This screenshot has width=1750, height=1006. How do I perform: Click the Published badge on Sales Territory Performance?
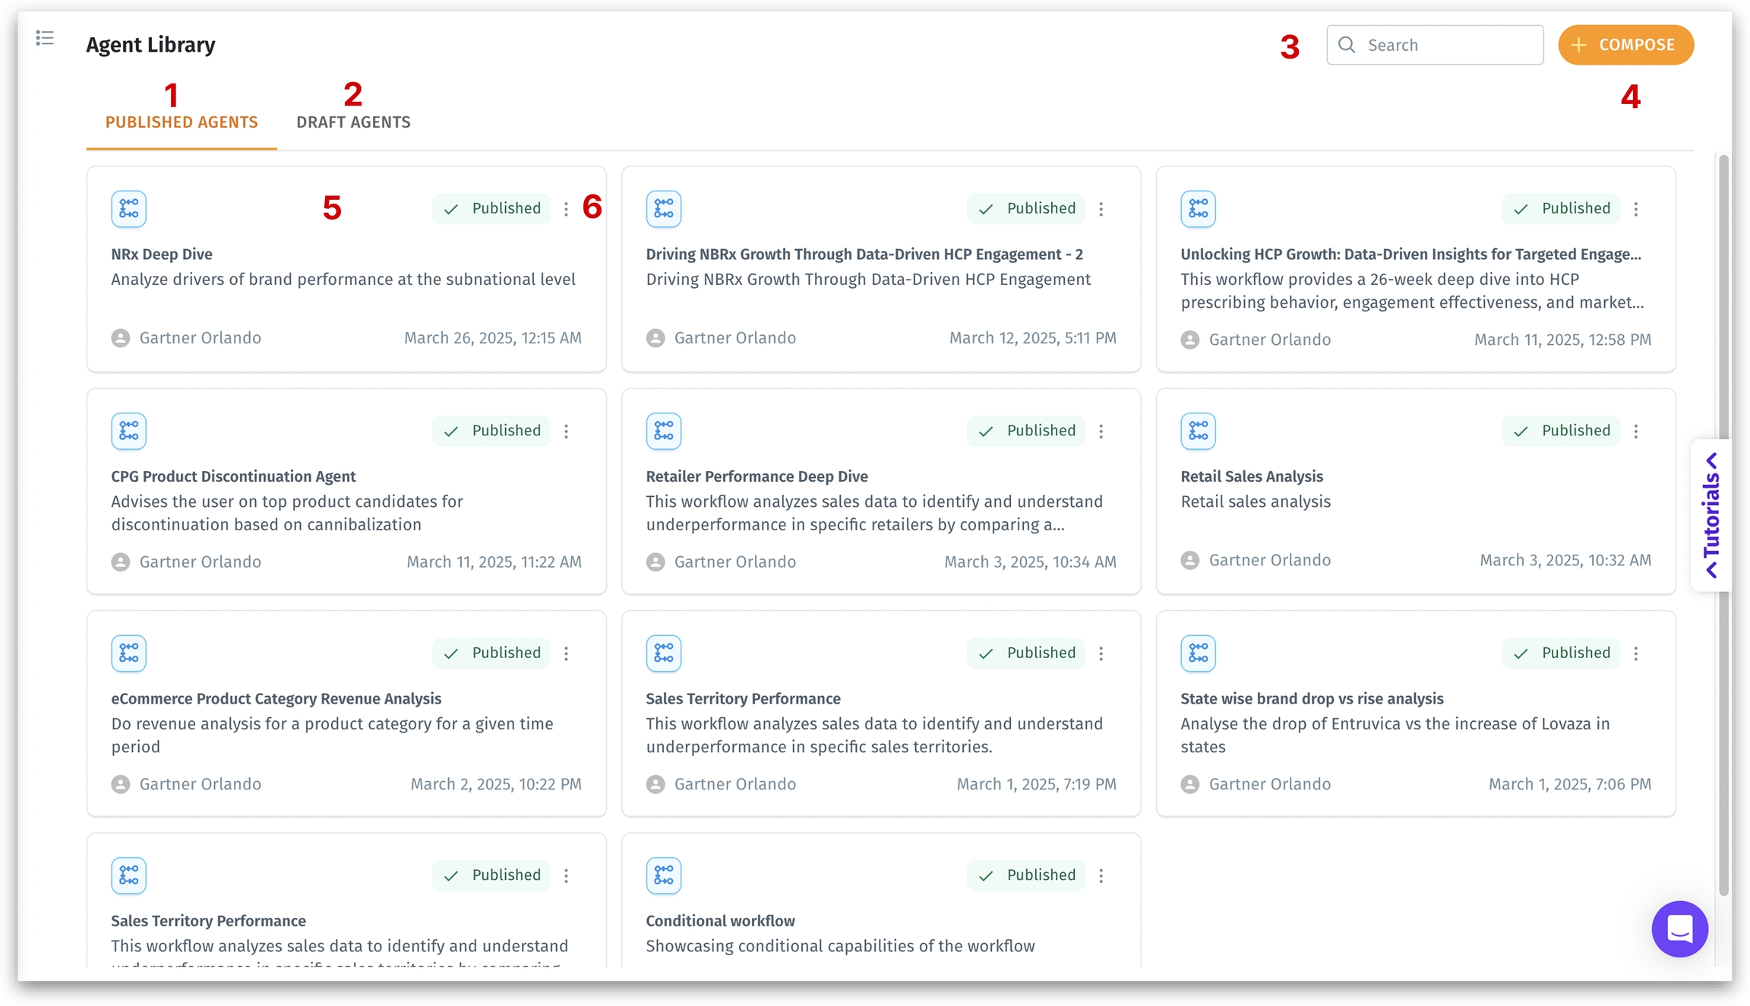pyautogui.click(x=1025, y=653)
